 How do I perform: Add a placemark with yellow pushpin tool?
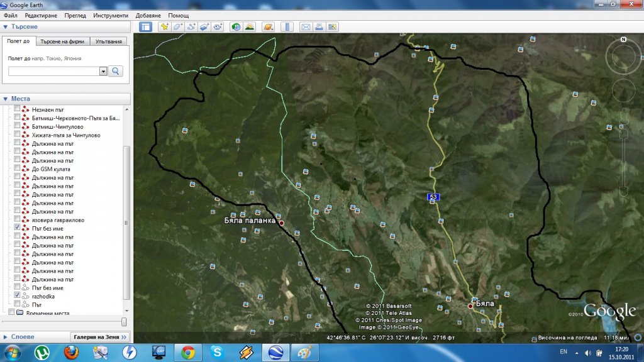[x=165, y=27]
